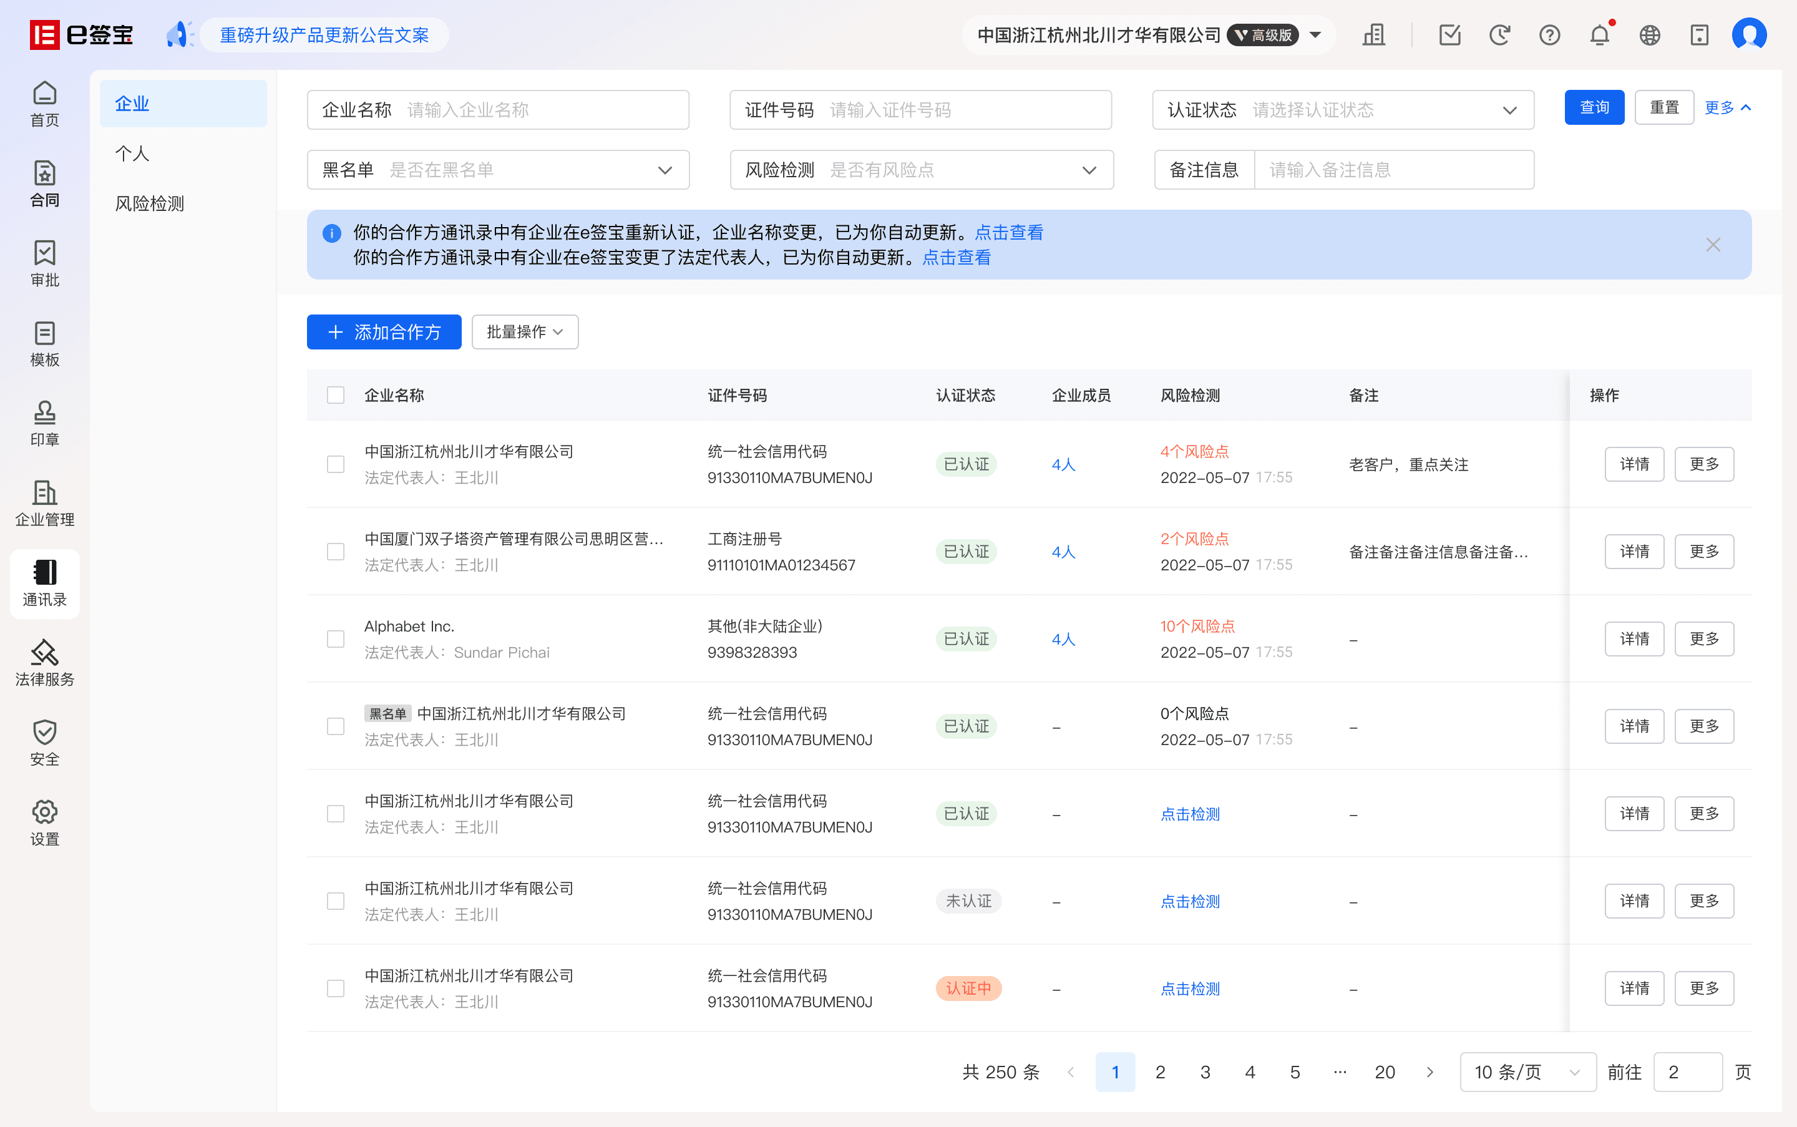Click 4人 members link for Alphabet Inc.
Viewport: 1797px width, 1127px height.
point(1063,639)
